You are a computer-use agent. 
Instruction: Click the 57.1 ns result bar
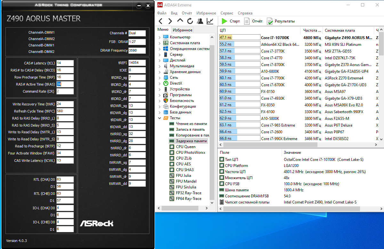click(x=239, y=51)
